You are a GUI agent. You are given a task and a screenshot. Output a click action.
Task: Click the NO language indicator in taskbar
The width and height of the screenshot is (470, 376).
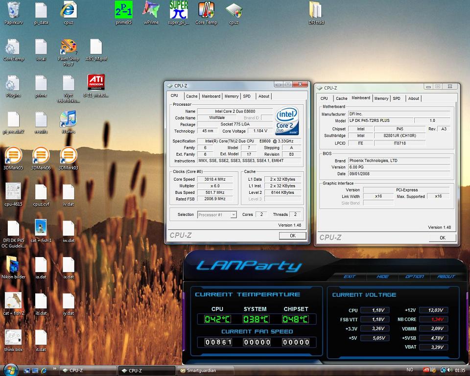pyautogui.click(x=409, y=370)
